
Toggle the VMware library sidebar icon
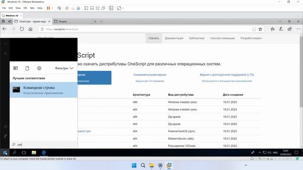click(x=86, y=8)
